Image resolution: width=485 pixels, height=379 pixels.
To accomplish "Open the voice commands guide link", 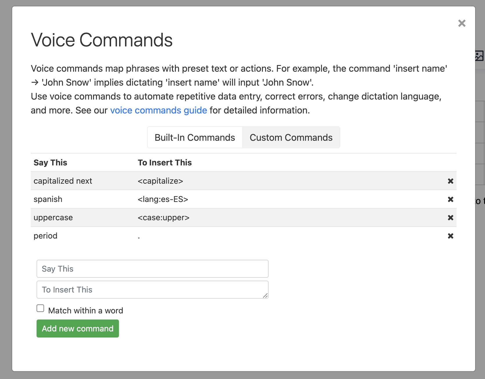I will [x=158, y=110].
